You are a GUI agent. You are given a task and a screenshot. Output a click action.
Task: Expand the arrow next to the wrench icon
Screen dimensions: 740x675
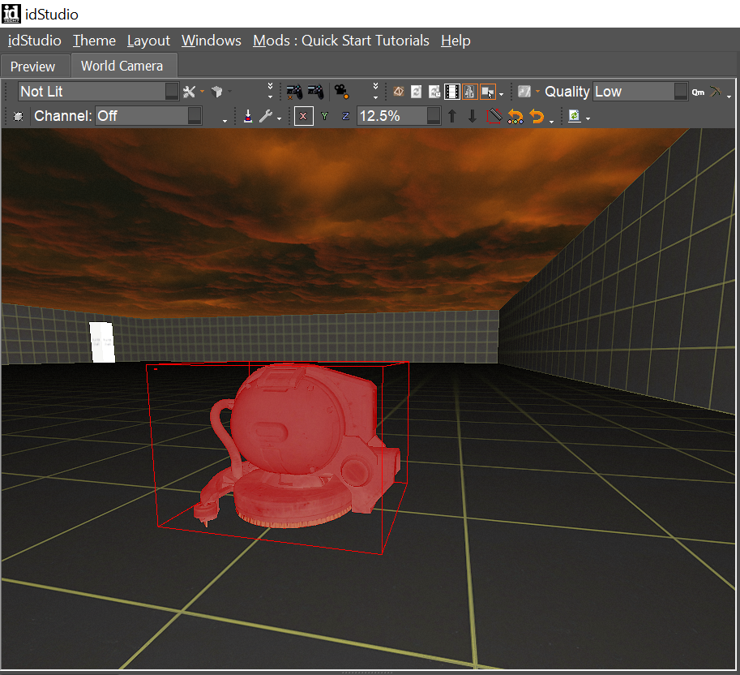pos(280,118)
